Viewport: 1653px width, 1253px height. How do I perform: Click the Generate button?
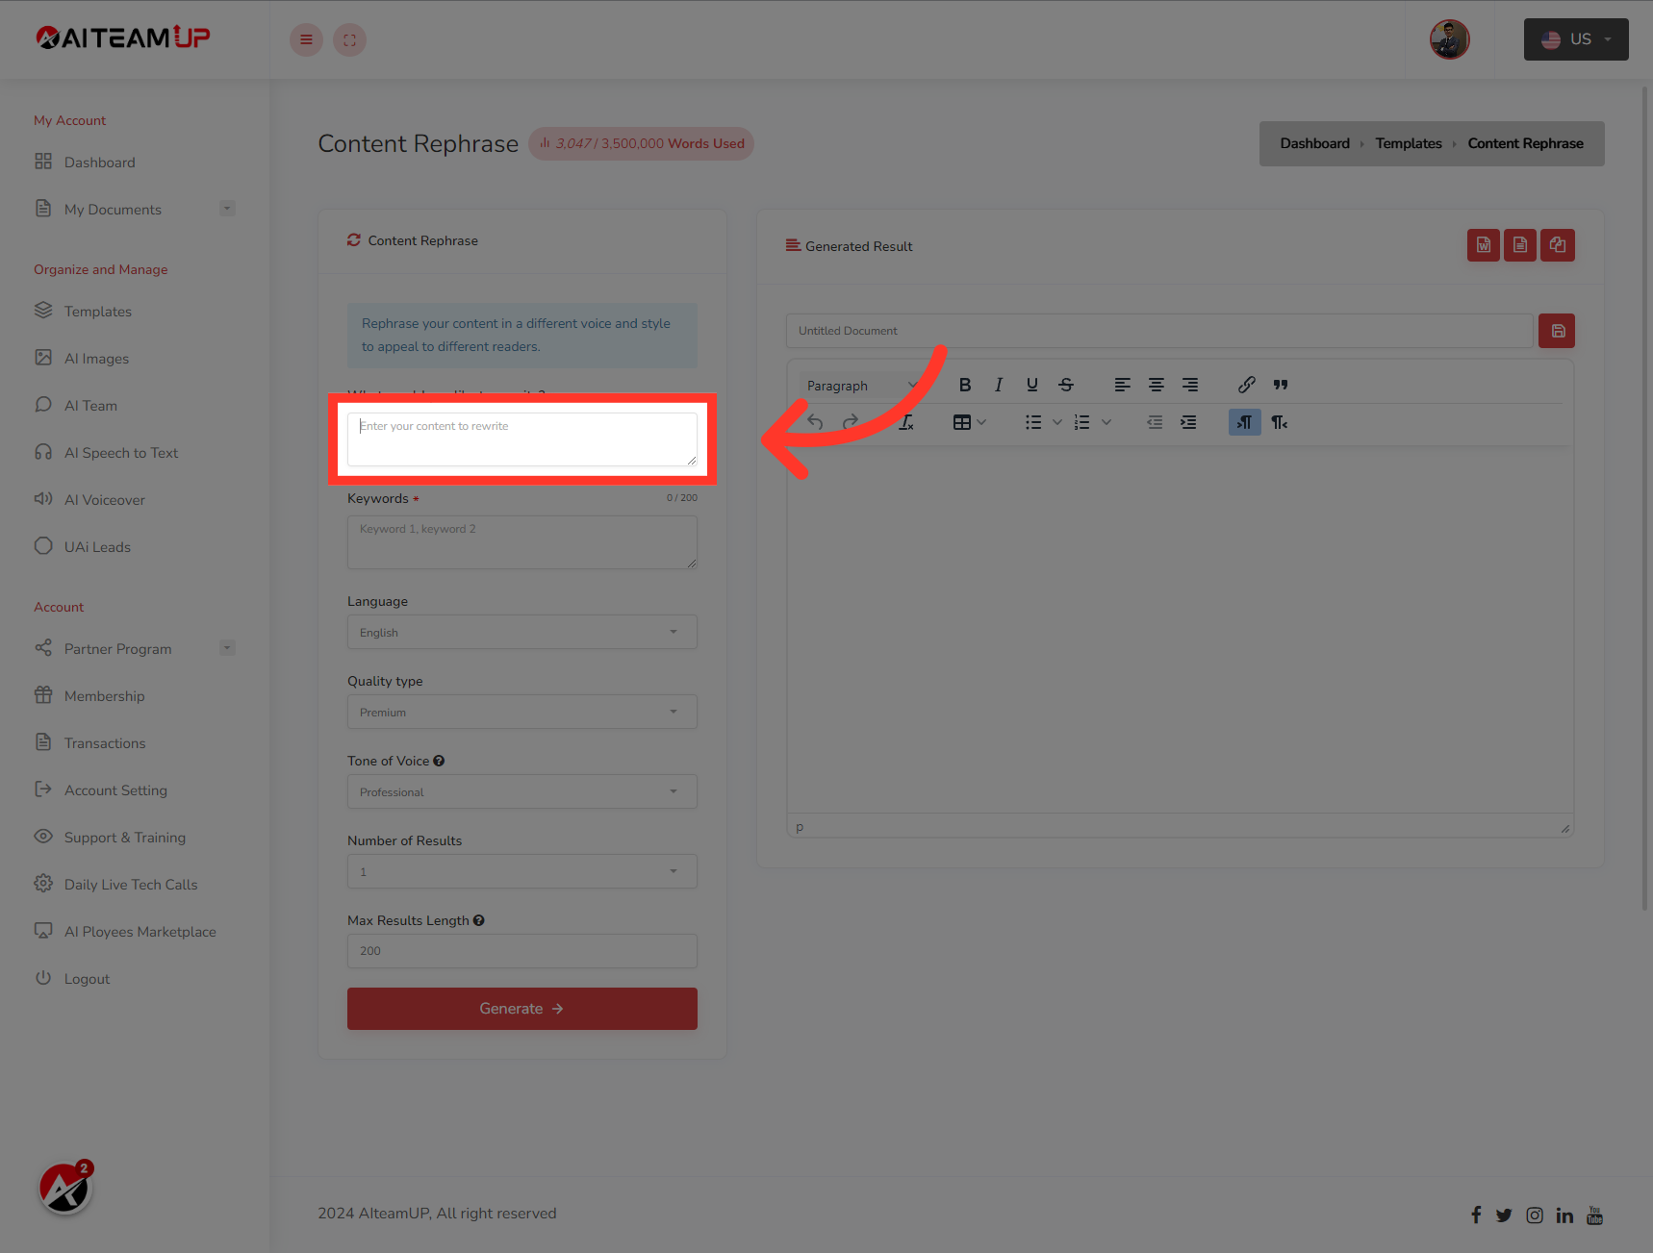pos(521,1008)
